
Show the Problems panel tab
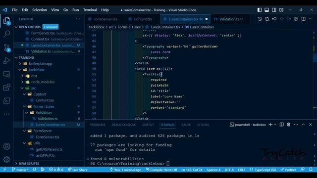[x=98, y=125]
